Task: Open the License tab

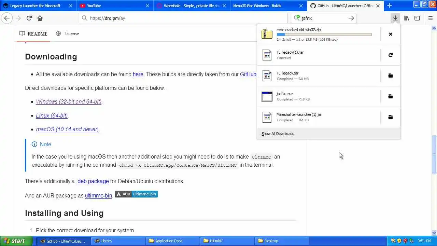Action: click(x=67, y=33)
